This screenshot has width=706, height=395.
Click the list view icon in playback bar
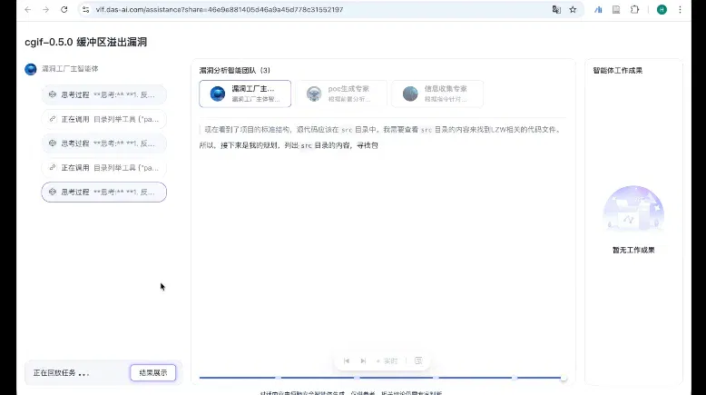[418, 360]
